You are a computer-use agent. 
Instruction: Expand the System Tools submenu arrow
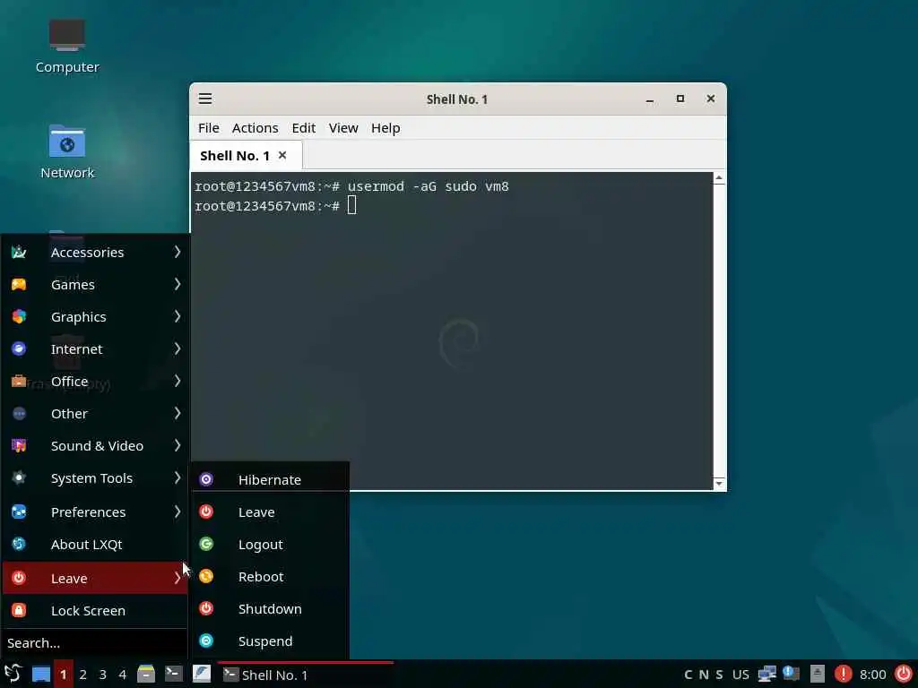click(x=177, y=477)
